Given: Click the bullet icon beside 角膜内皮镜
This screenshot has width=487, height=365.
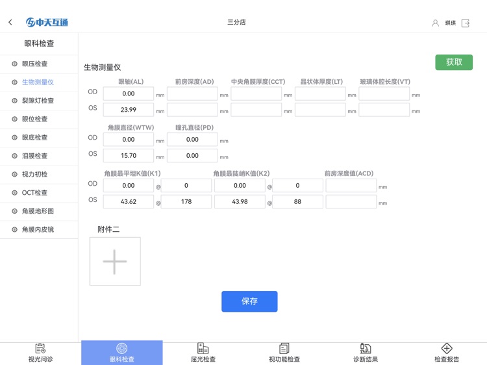Looking at the screenshot, I should click(x=14, y=229).
